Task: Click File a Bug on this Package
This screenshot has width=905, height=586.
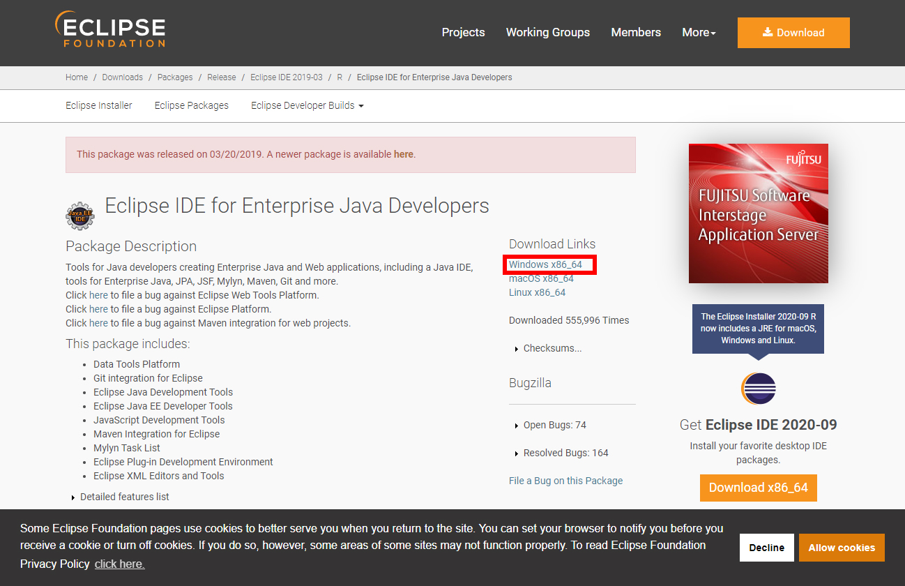Action: [565, 481]
